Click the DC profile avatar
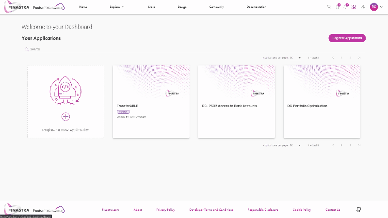This screenshot has height=218, width=388. coord(374,7)
